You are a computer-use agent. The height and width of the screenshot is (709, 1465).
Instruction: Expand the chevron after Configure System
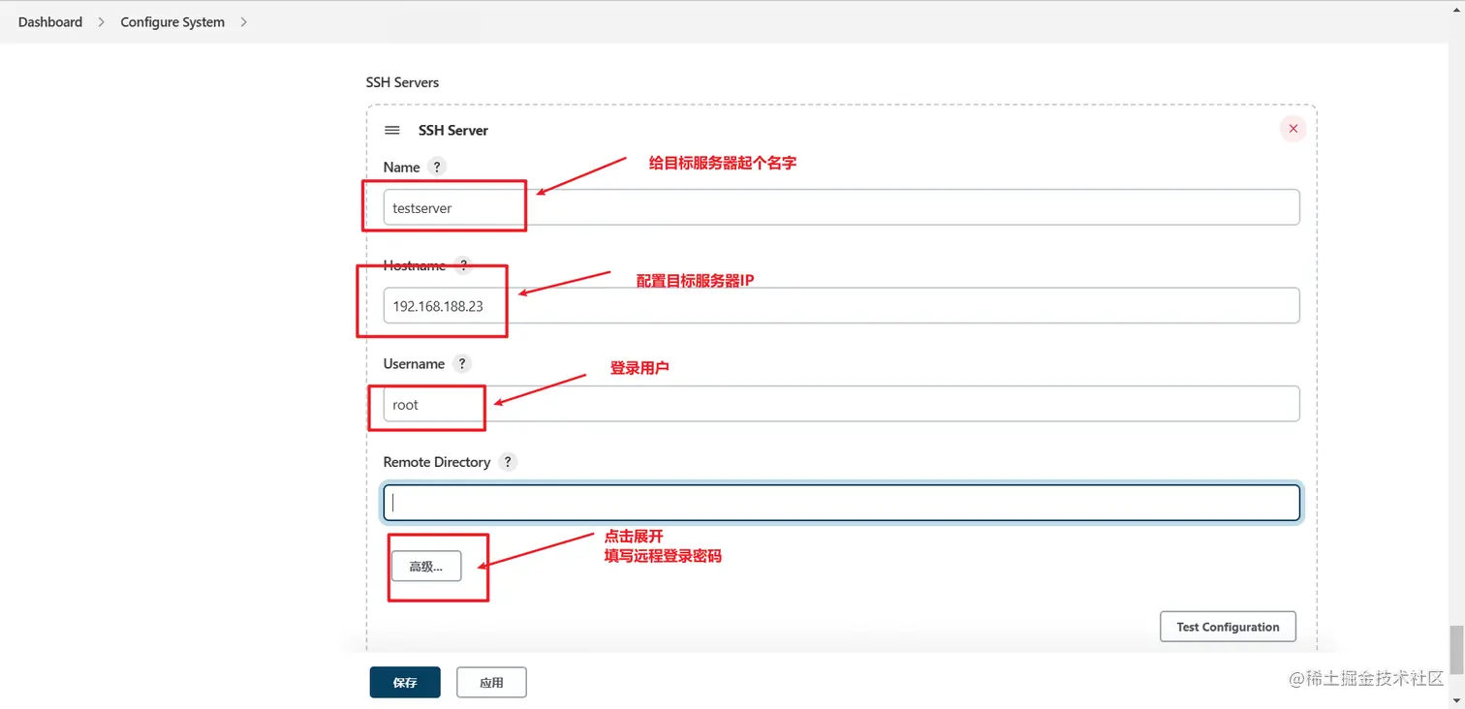243,21
